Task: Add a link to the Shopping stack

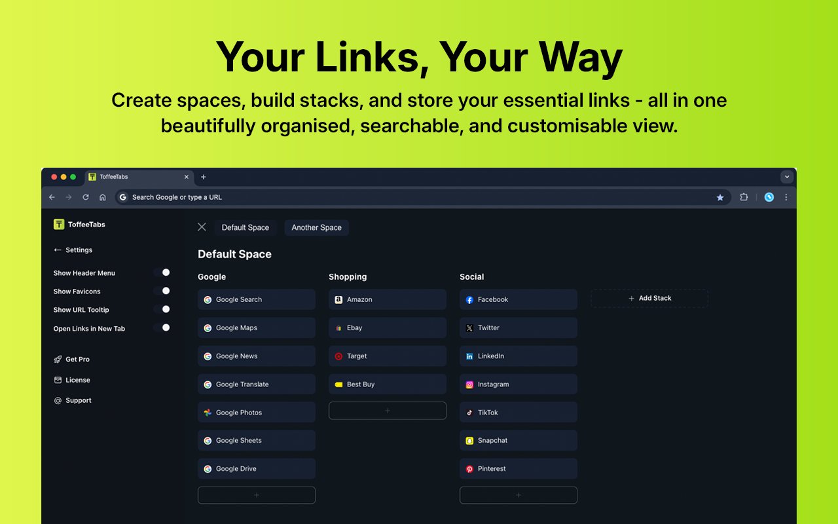Action: tap(388, 411)
